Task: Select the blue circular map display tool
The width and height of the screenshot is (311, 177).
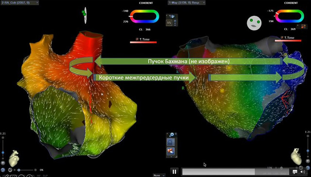Action: 171,143
